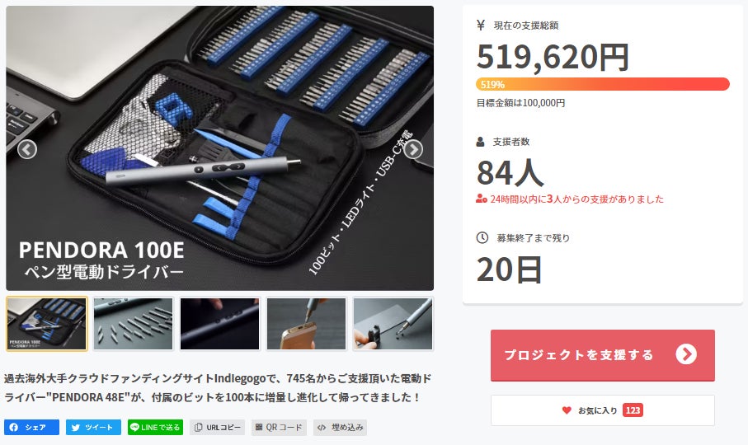Select fourth thumbnail with phone repair
This screenshot has width=748, height=445.
click(306, 324)
